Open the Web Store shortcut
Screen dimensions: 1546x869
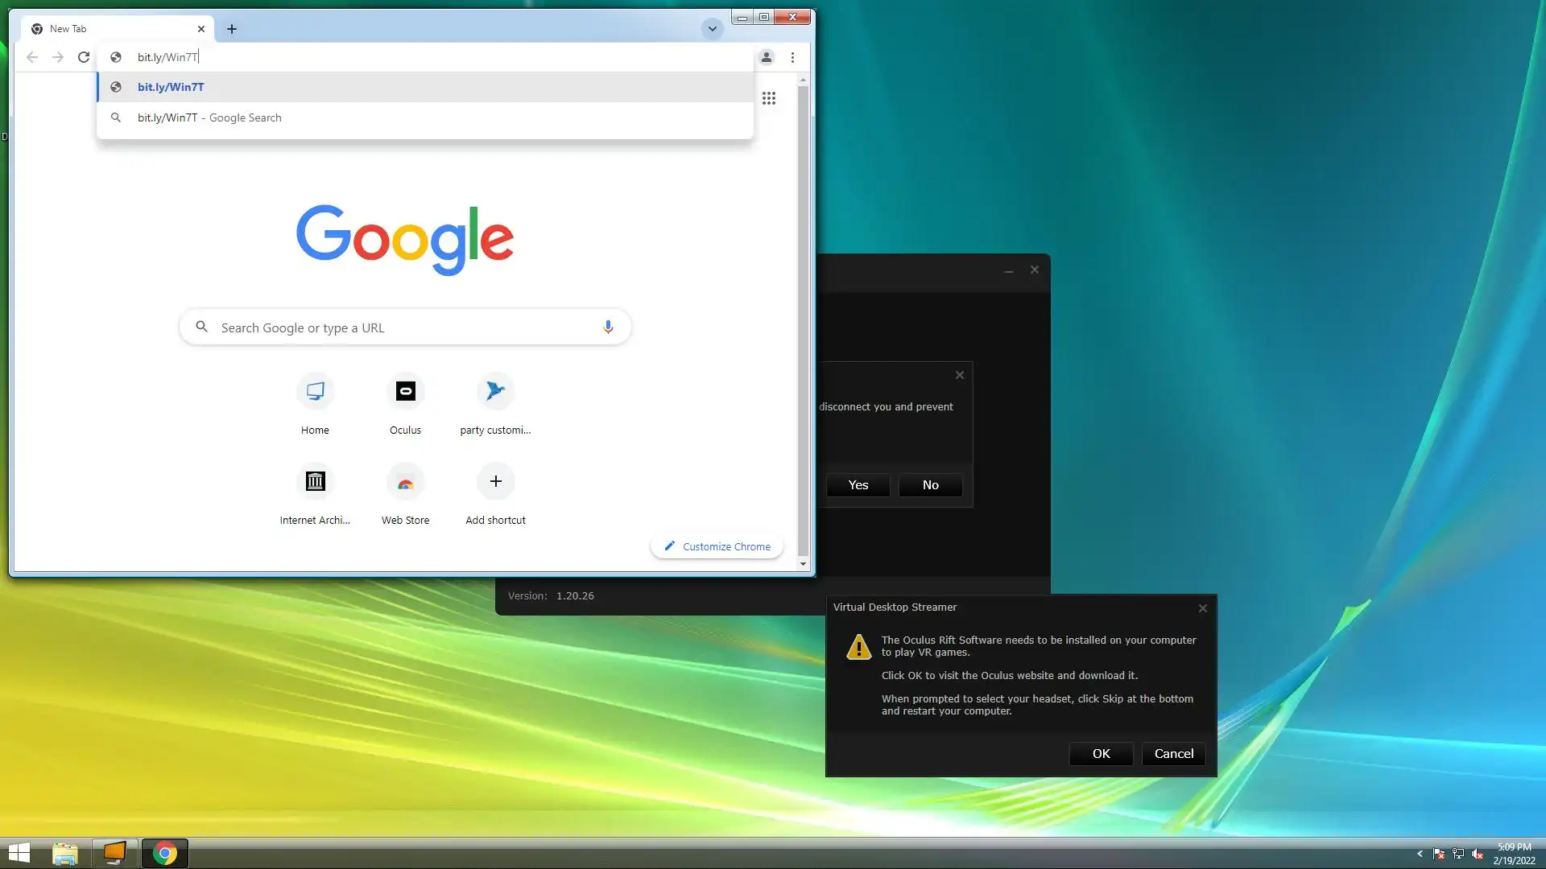[x=405, y=482]
